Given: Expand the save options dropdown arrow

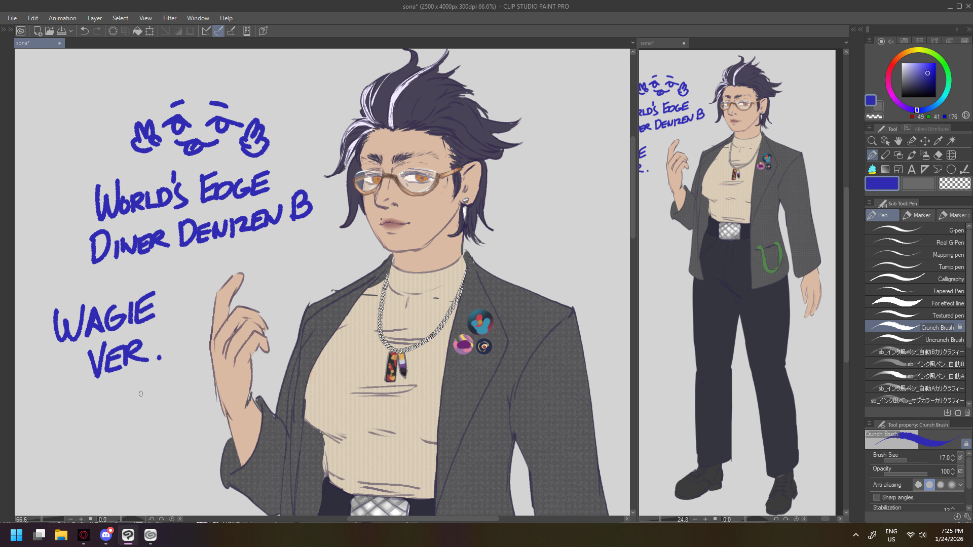Looking at the screenshot, I should [71, 31].
